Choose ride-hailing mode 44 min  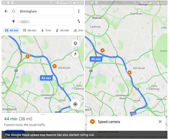click(x=62, y=31)
